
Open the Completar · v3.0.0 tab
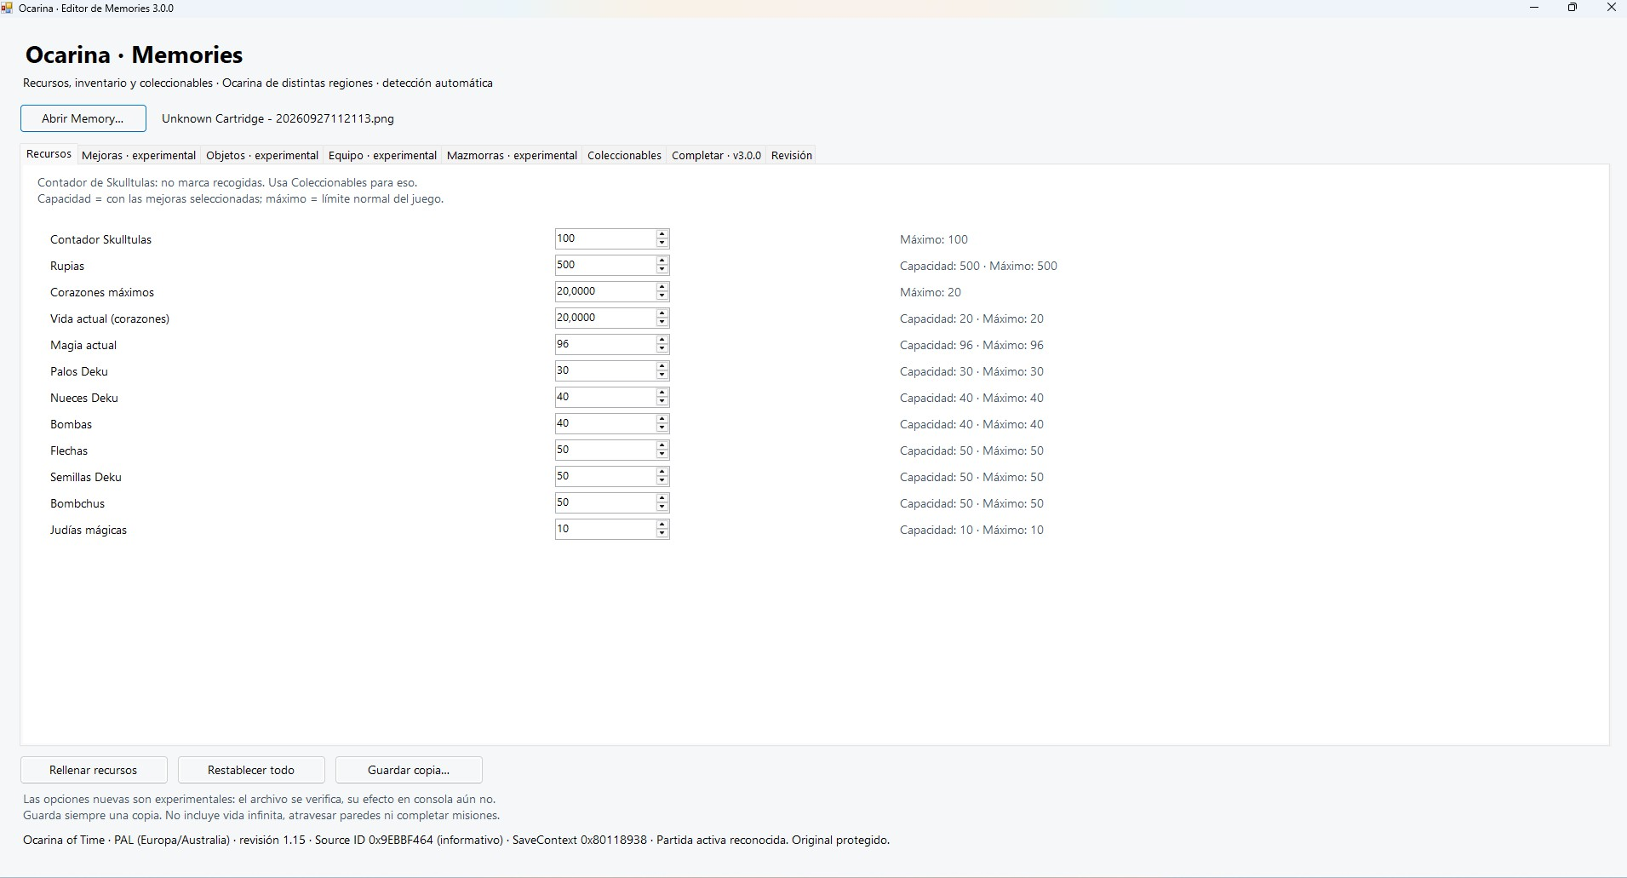pyautogui.click(x=716, y=155)
